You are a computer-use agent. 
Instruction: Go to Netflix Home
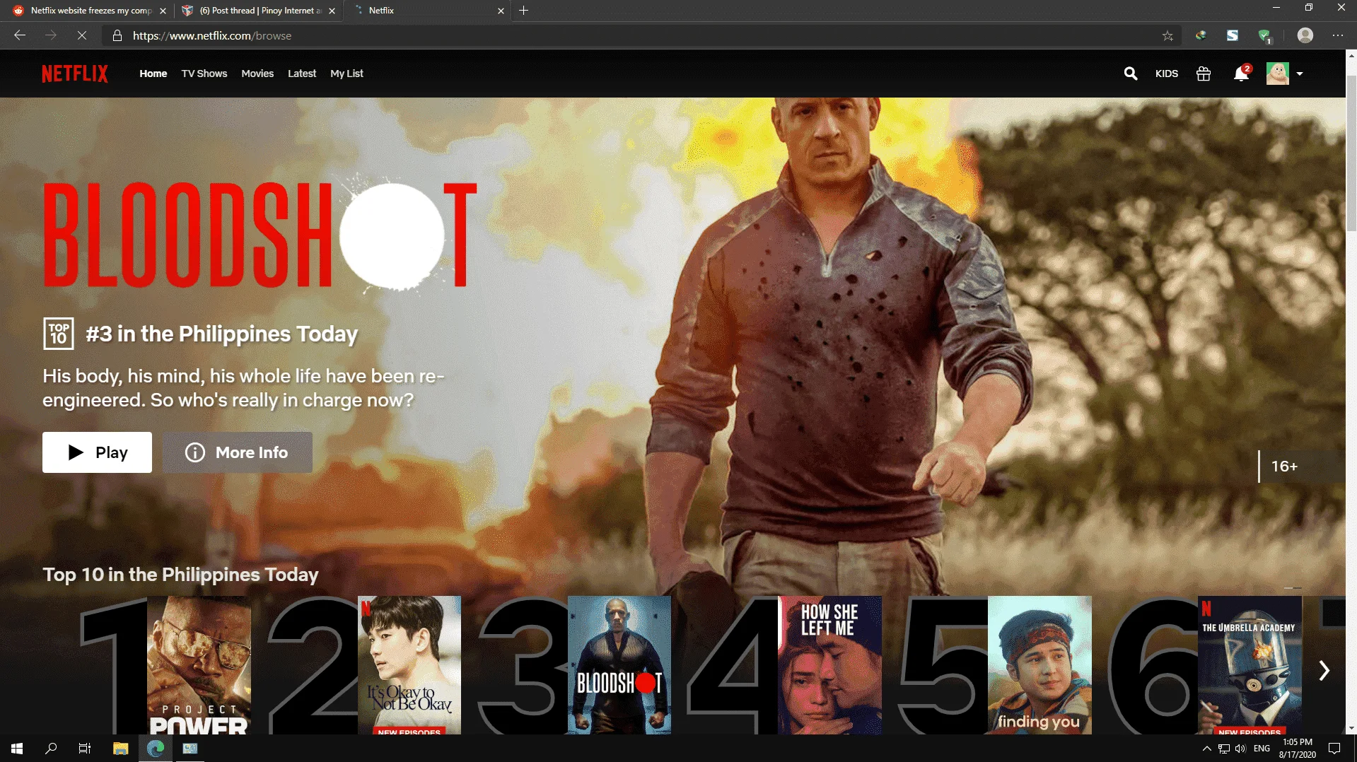tap(153, 74)
